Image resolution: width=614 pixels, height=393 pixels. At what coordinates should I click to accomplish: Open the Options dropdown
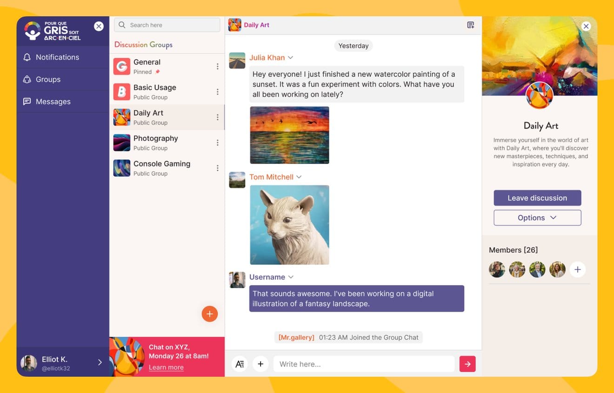pos(537,218)
